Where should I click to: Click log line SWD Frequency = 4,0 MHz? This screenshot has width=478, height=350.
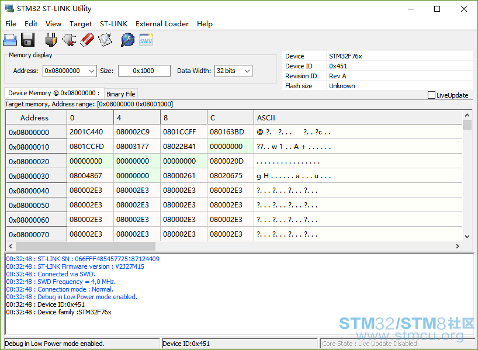point(61,282)
